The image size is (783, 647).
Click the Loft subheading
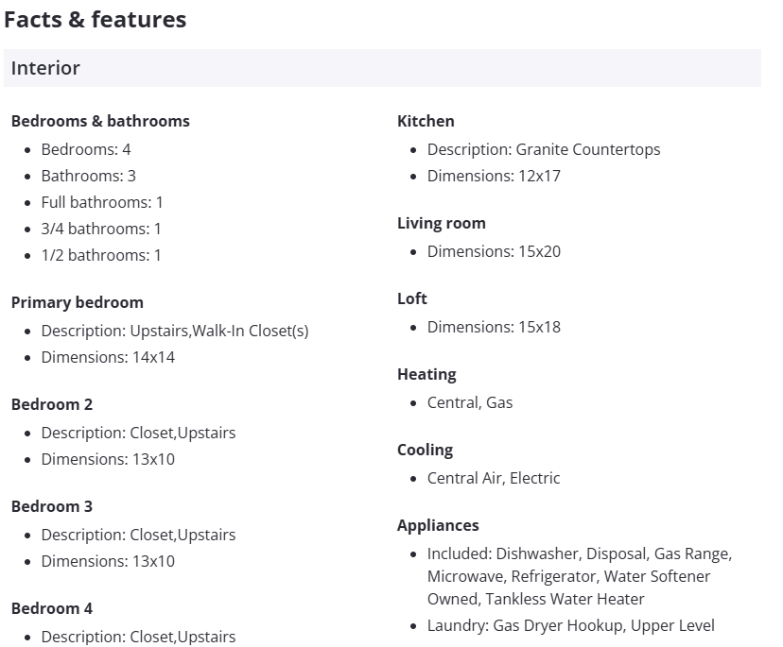[x=412, y=298]
